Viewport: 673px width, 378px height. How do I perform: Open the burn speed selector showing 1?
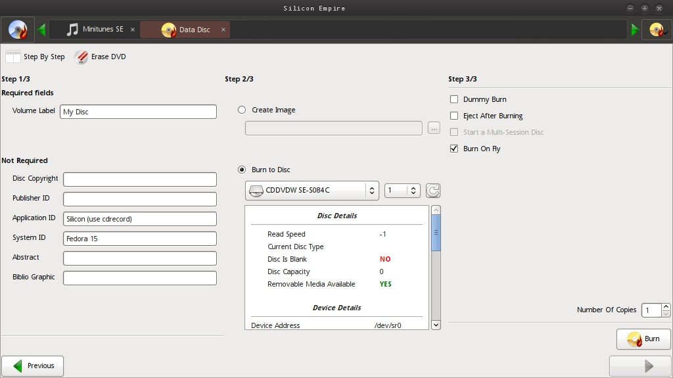coord(402,190)
